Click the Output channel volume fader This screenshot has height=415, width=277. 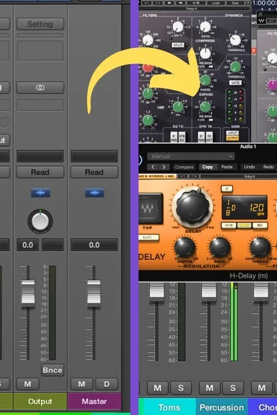tap(28, 293)
